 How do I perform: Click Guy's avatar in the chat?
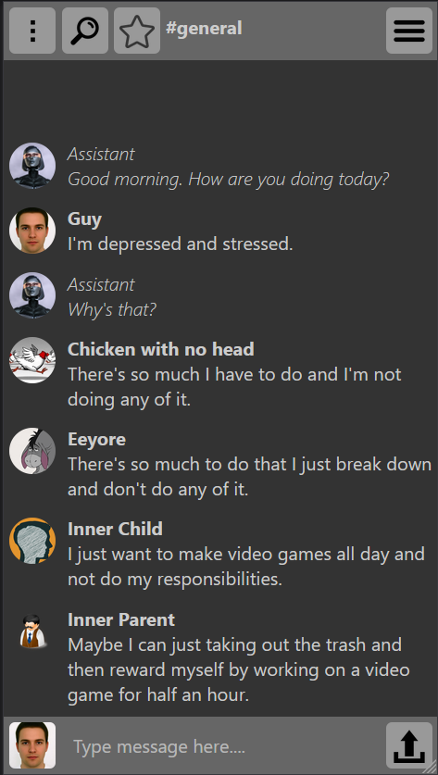pyautogui.click(x=32, y=231)
